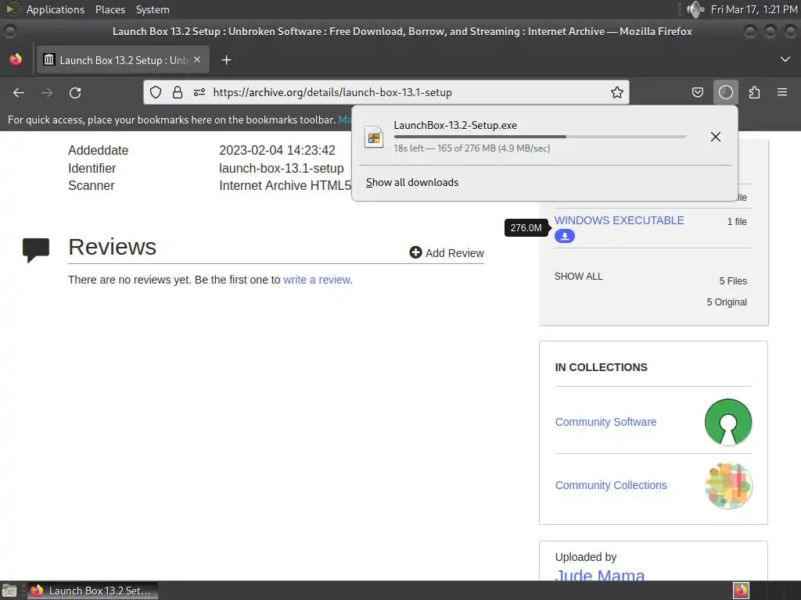Open Community Software collection link
Screen dimensions: 801x600
click(606, 422)
